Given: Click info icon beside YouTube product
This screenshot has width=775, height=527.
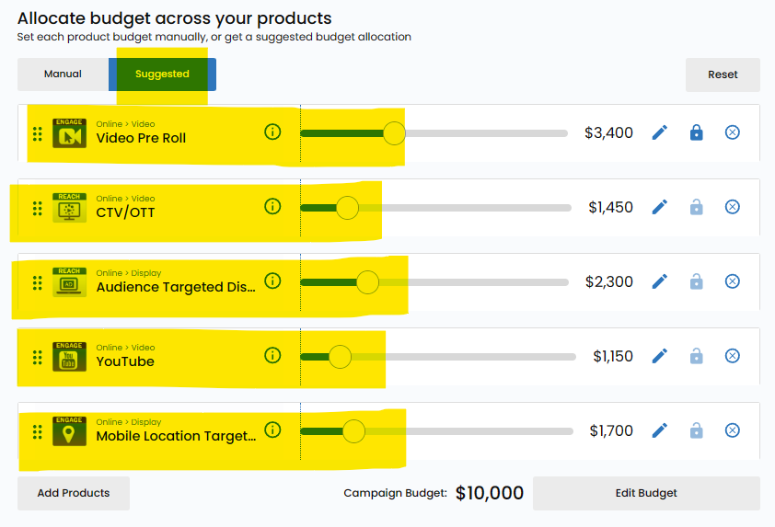Looking at the screenshot, I should pyautogui.click(x=272, y=355).
